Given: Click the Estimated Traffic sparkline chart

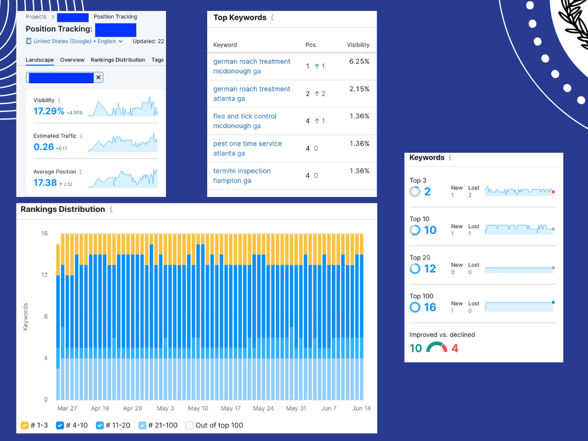Looking at the screenshot, I should click(123, 142).
